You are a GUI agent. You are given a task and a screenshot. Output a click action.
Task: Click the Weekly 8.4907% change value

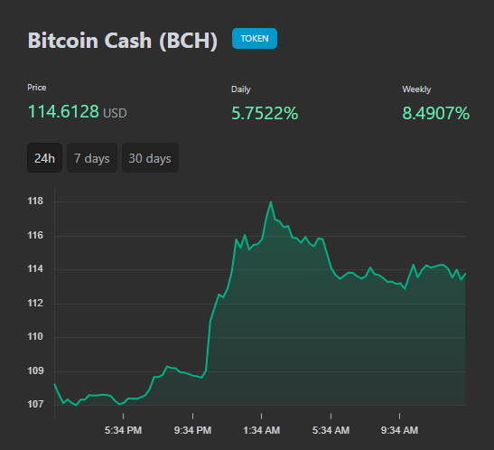coord(435,114)
